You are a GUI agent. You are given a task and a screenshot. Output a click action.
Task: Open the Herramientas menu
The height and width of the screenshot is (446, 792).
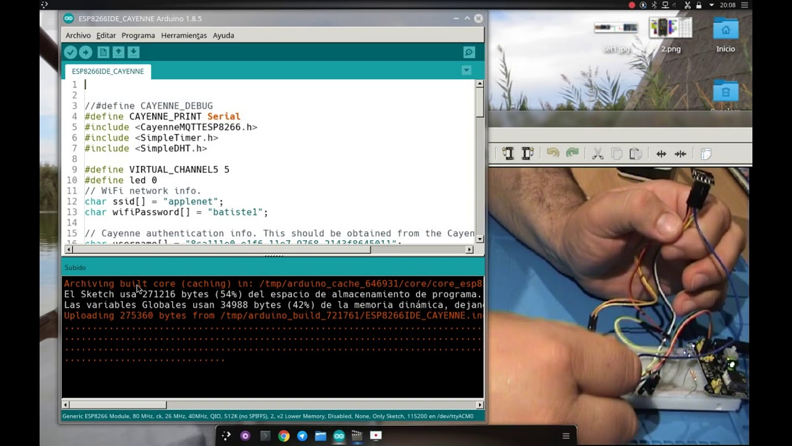[184, 35]
